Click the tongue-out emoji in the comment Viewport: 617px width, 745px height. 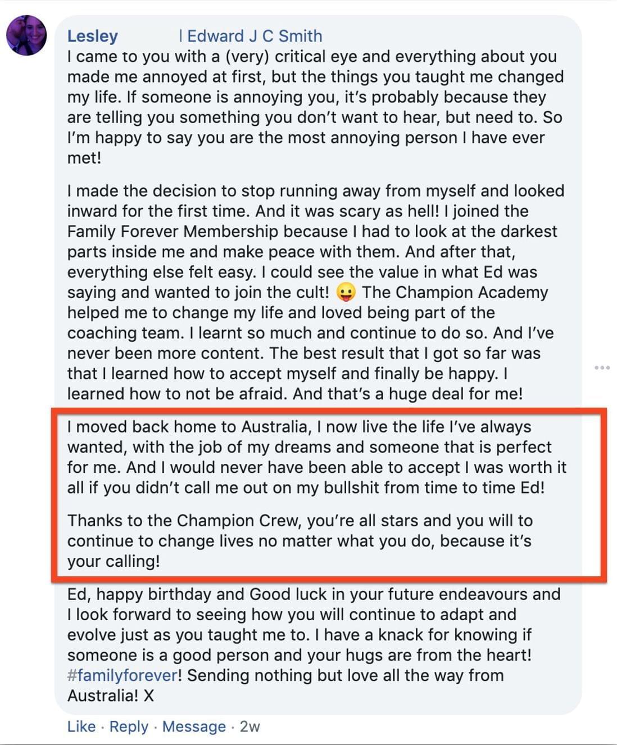pyautogui.click(x=346, y=292)
